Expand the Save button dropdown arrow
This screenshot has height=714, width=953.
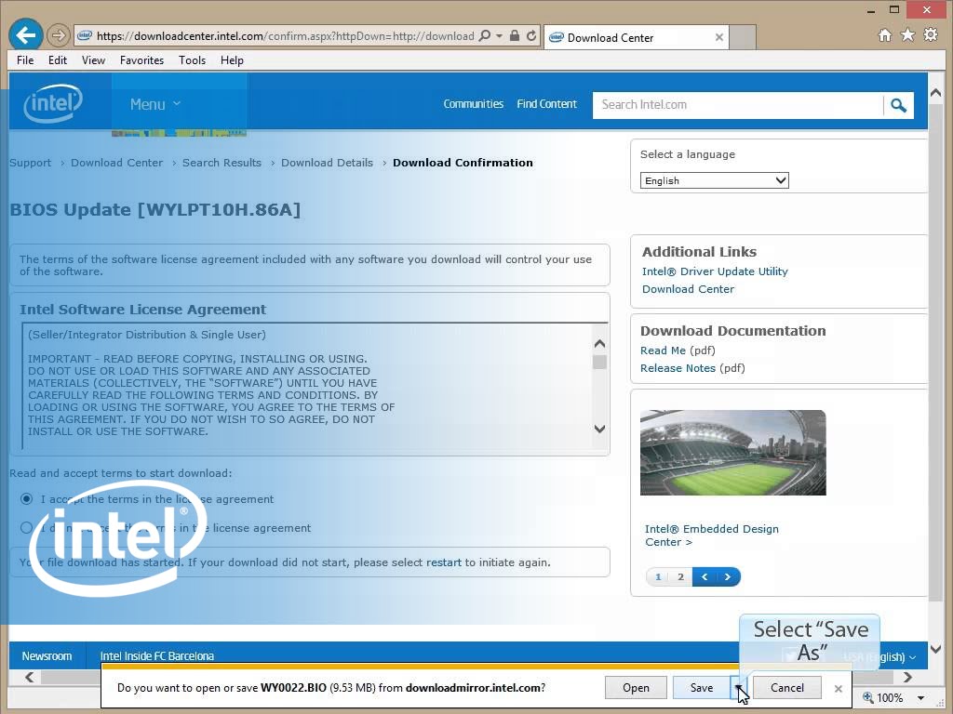[738, 688]
